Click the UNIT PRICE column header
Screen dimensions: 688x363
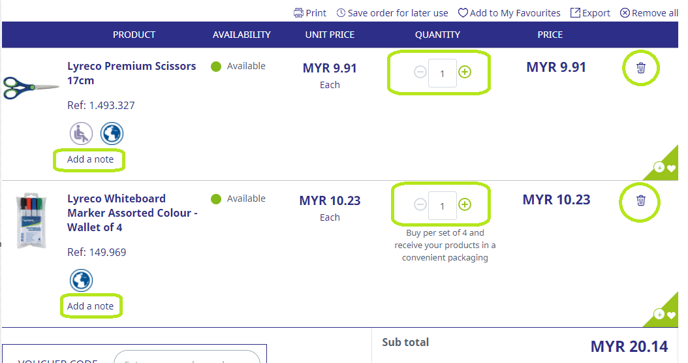tap(330, 35)
